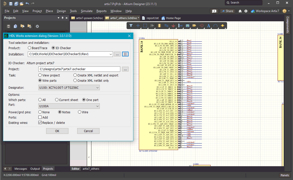Click the selection filter funnel icon
The width and height of the screenshot is (293, 180).
[131, 26]
